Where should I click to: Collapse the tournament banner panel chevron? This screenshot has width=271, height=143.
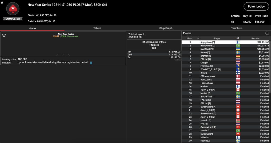point(63,55)
